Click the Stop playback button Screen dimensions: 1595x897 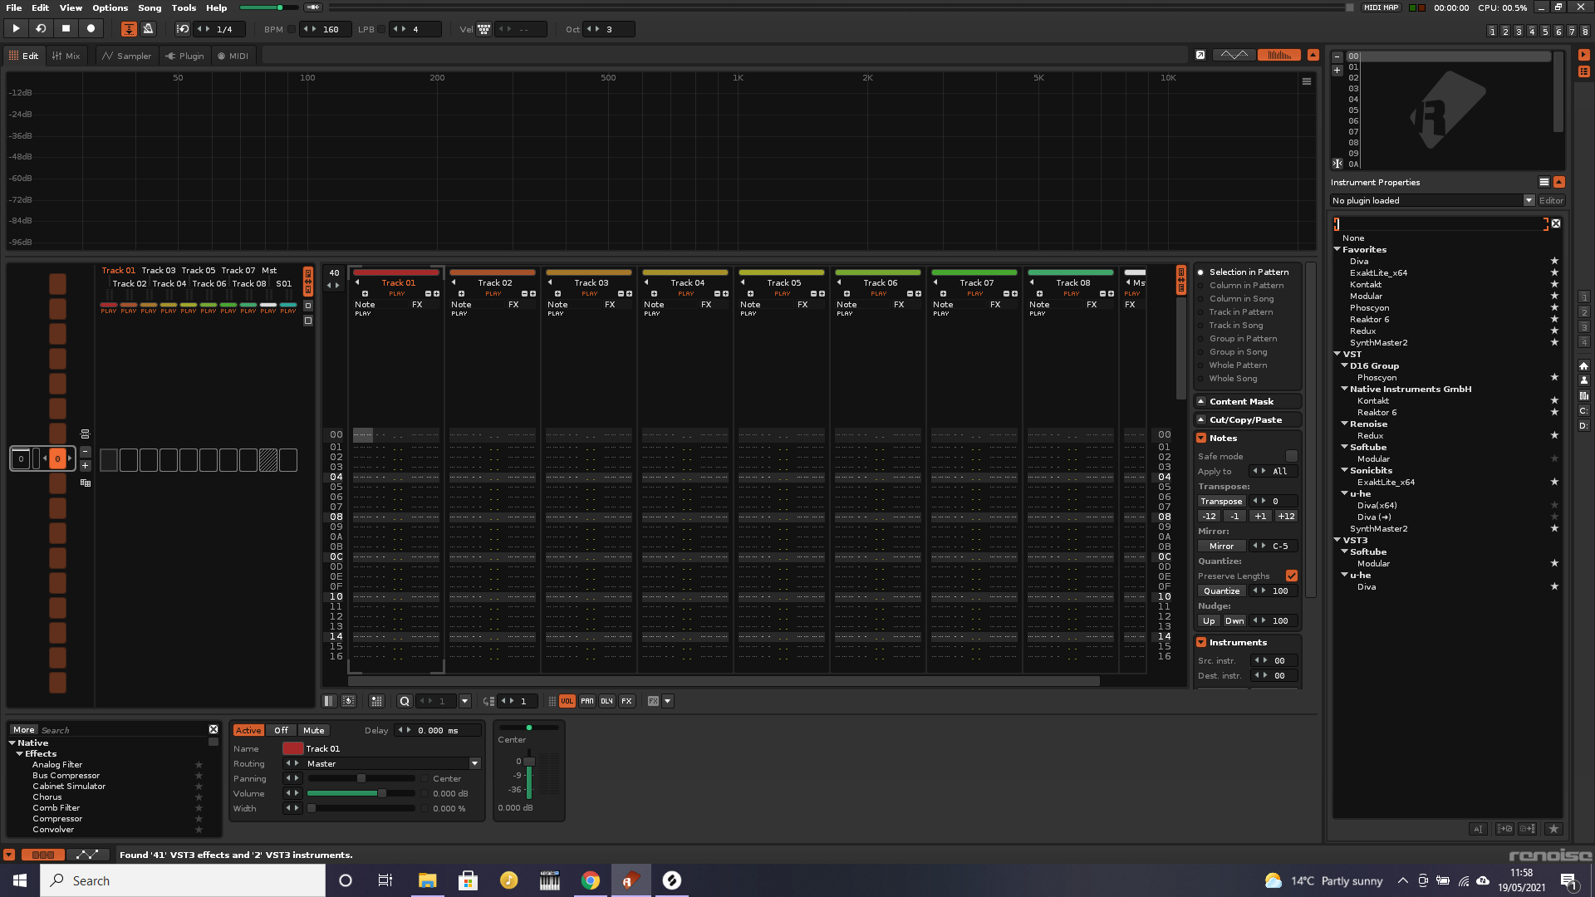(x=66, y=28)
